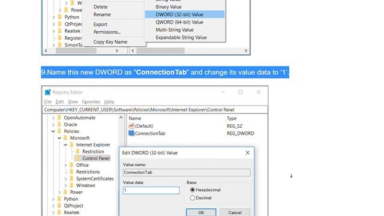Viewport: 384px width, 216px height.
Task: Click the Registry Editor app icon
Action: [48, 92]
